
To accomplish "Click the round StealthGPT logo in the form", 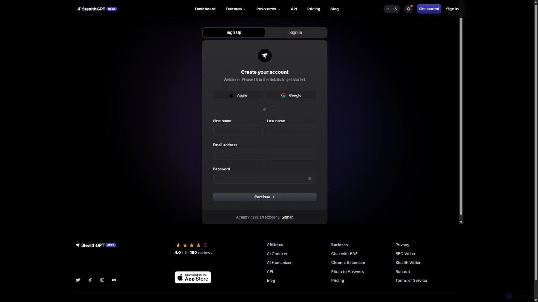I will coord(265,55).
